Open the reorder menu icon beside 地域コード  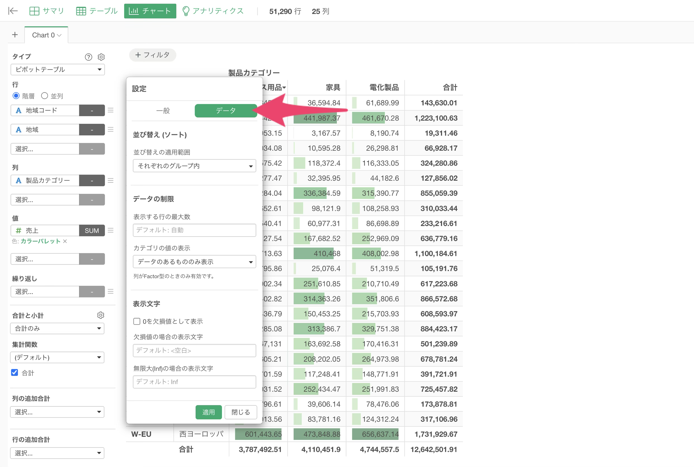111,110
